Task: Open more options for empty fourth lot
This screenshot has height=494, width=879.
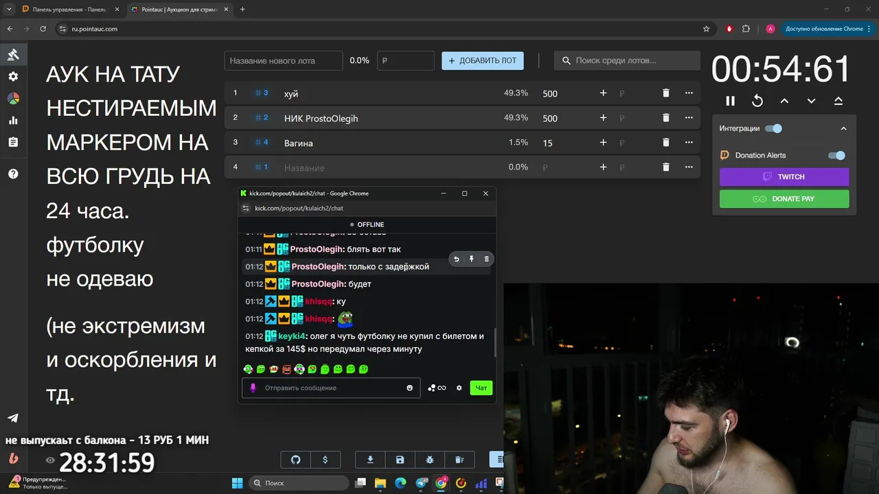Action: (x=689, y=167)
